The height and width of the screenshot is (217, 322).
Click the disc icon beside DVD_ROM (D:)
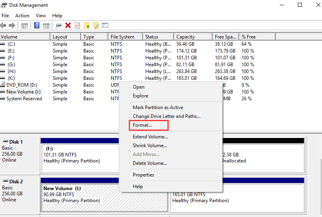(3, 84)
